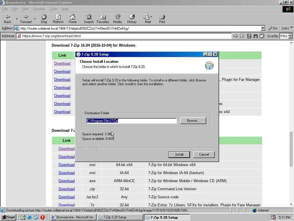Image resolution: width=294 pixels, height=221 pixels.
Task: Click the insecure lock icon beside 7-zip URL
Action: tap(19, 36)
